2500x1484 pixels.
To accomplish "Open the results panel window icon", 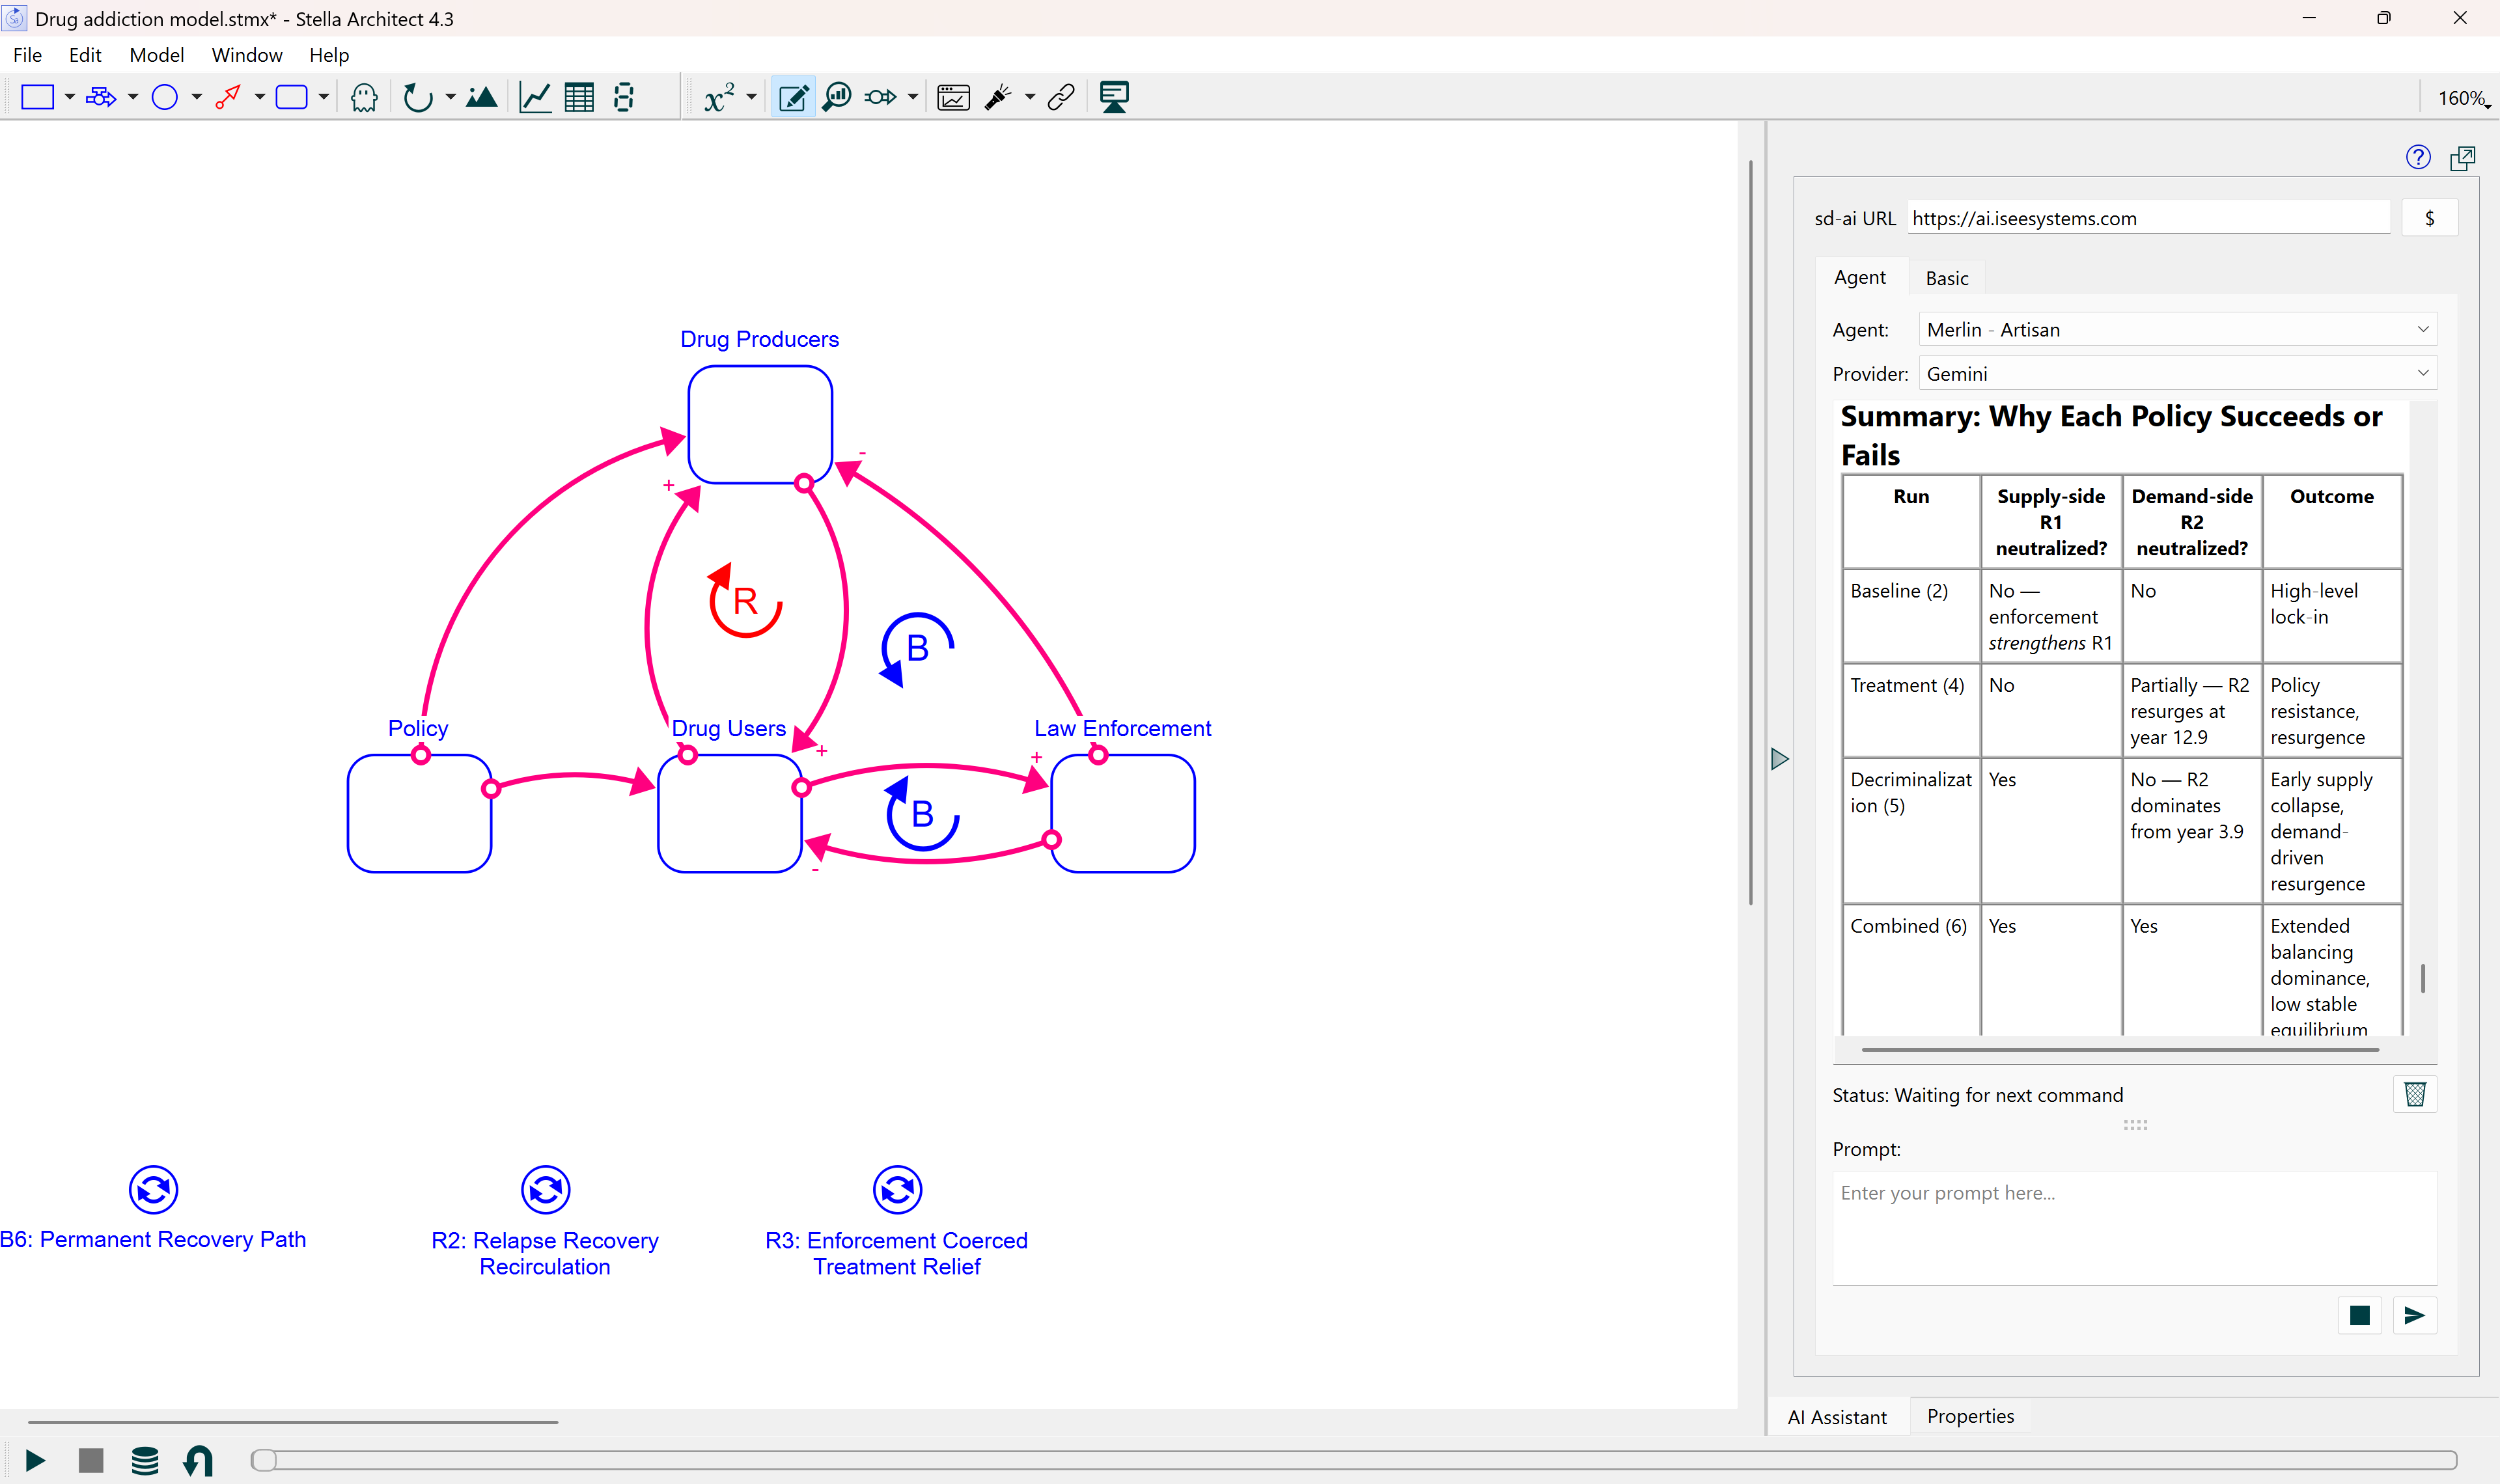I will (x=953, y=97).
